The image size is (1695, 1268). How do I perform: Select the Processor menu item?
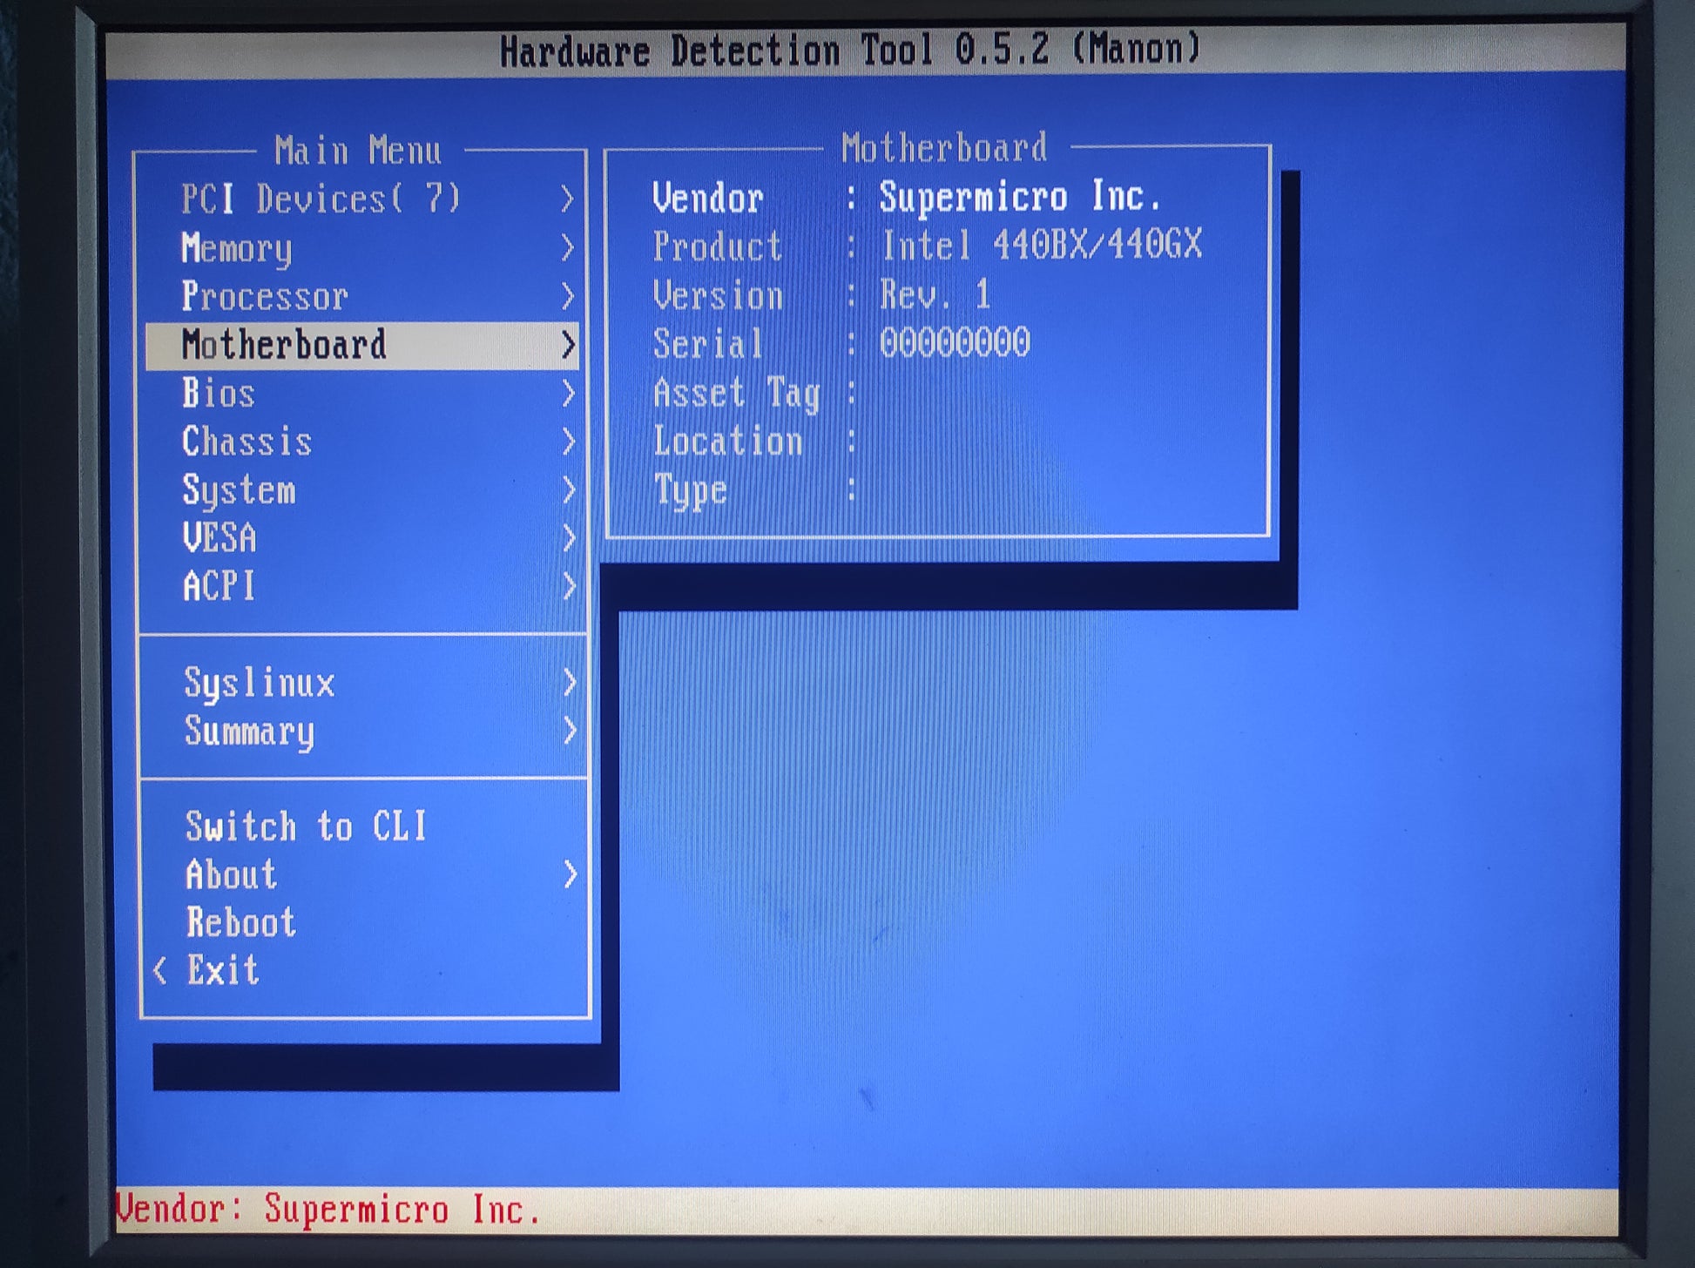pyautogui.click(x=265, y=297)
